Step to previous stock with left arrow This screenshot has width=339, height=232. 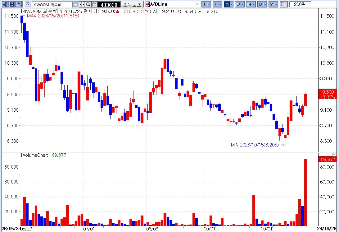pyautogui.click(x=80, y=4)
